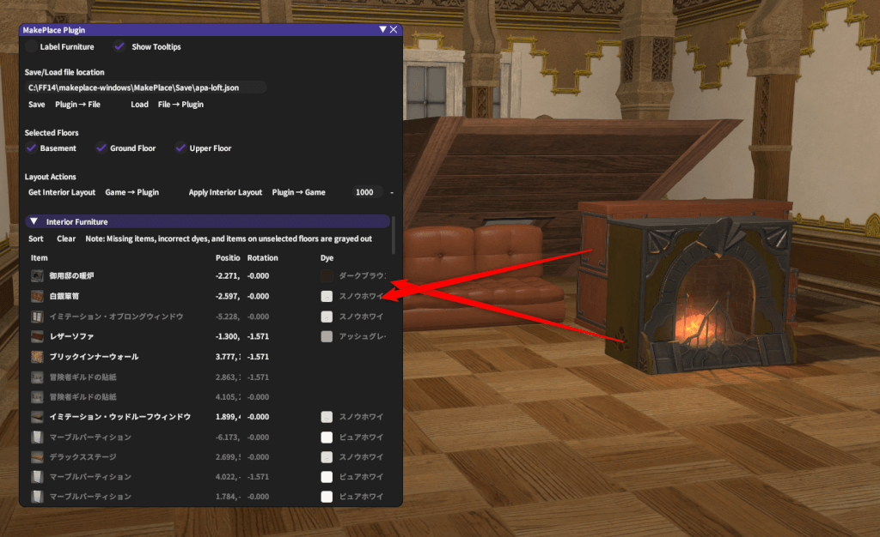Click position value 1.899 in ウッドルーフウィンドウ row
Image resolution: width=880 pixels, height=537 pixels.
click(228, 417)
